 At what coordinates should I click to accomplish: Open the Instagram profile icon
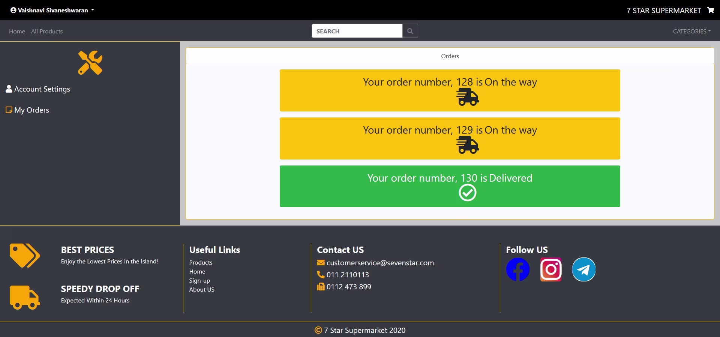550,269
